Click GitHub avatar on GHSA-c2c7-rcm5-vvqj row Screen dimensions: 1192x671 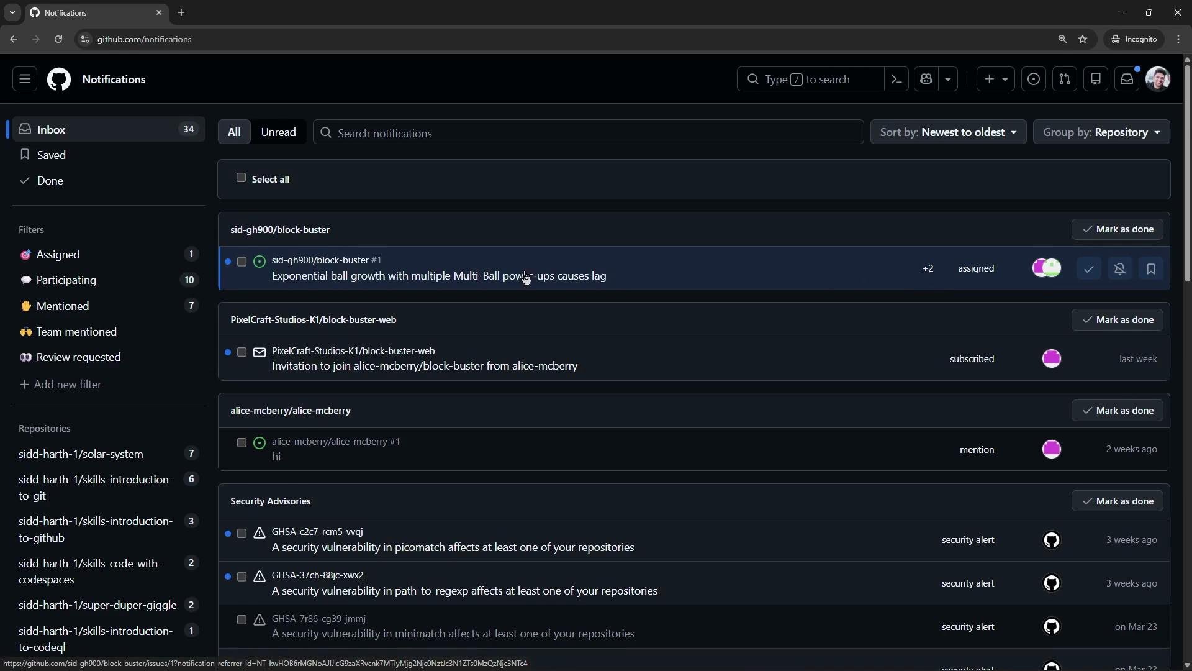(x=1052, y=540)
